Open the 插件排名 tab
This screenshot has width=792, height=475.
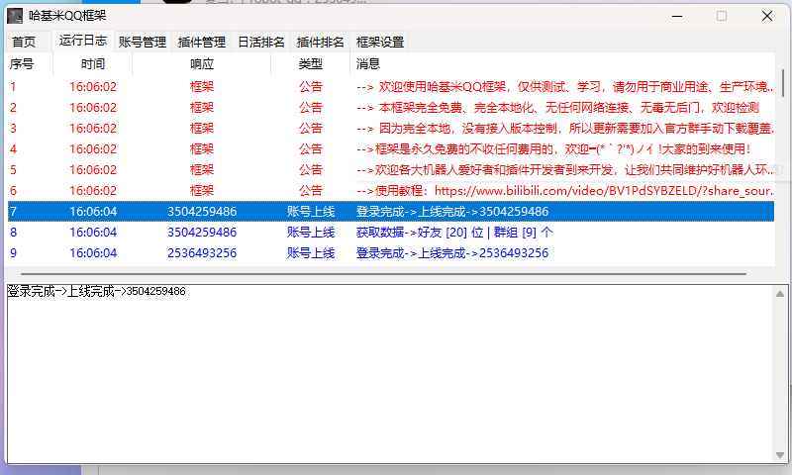321,43
